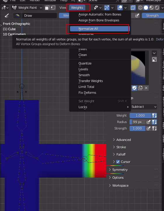
Task: Toggle unified strength icon next to Strength
Action: (x=154, y=128)
